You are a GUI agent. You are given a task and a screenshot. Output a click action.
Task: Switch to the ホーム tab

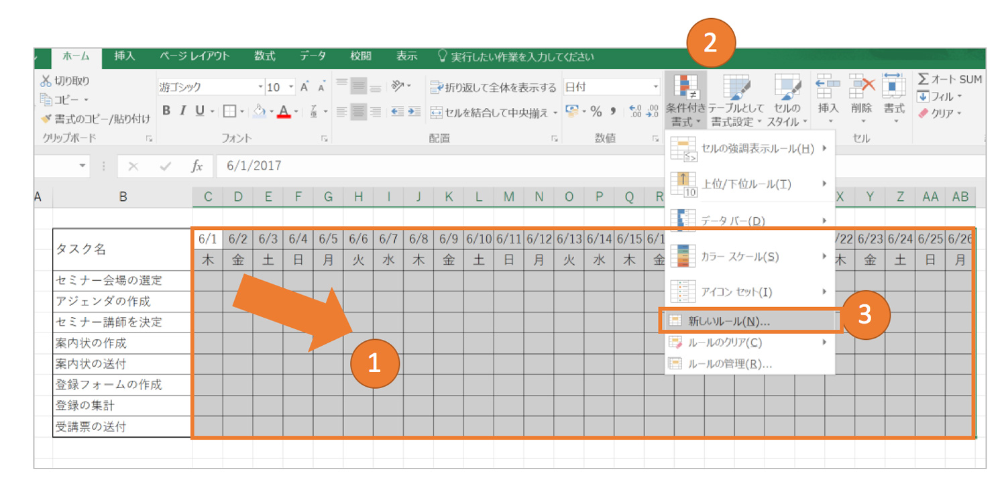pos(76,57)
